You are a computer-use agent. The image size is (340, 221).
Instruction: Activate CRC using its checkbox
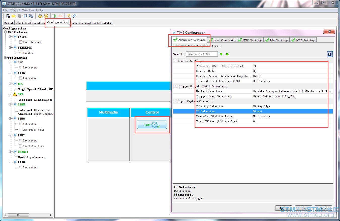coord(20,67)
